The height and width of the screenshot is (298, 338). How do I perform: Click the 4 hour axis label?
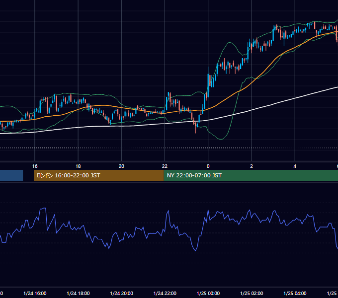(295, 166)
